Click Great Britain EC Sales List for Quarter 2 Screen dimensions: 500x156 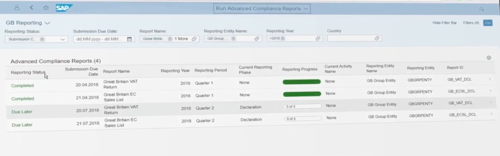(x=120, y=122)
